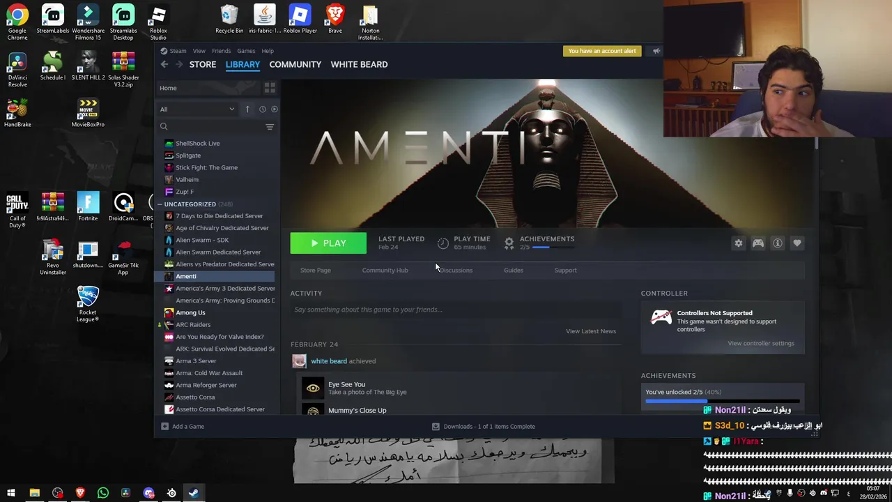Open the Amenti Guides tab
This screenshot has height=502, width=892.
(x=514, y=270)
